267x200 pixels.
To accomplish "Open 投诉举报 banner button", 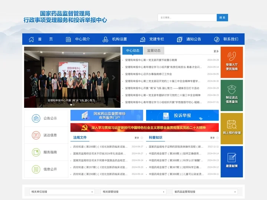I will pos(182,115).
